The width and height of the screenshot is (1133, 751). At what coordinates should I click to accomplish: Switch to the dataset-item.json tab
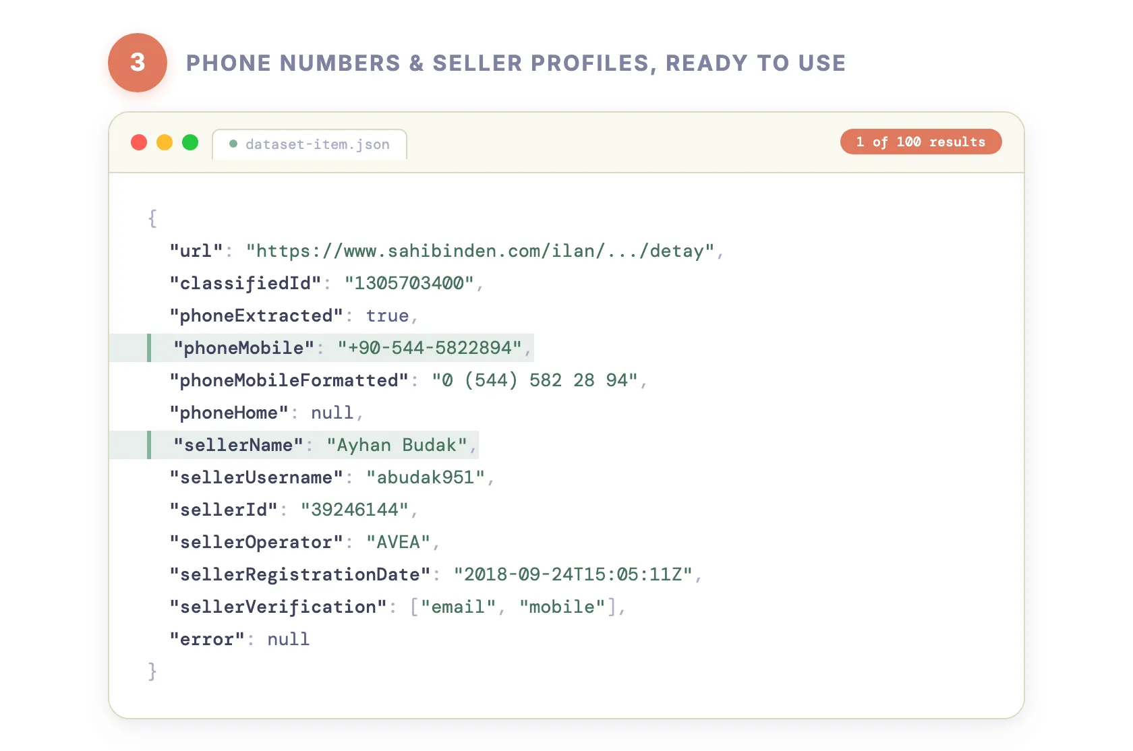pyautogui.click(x=317, y=144)
